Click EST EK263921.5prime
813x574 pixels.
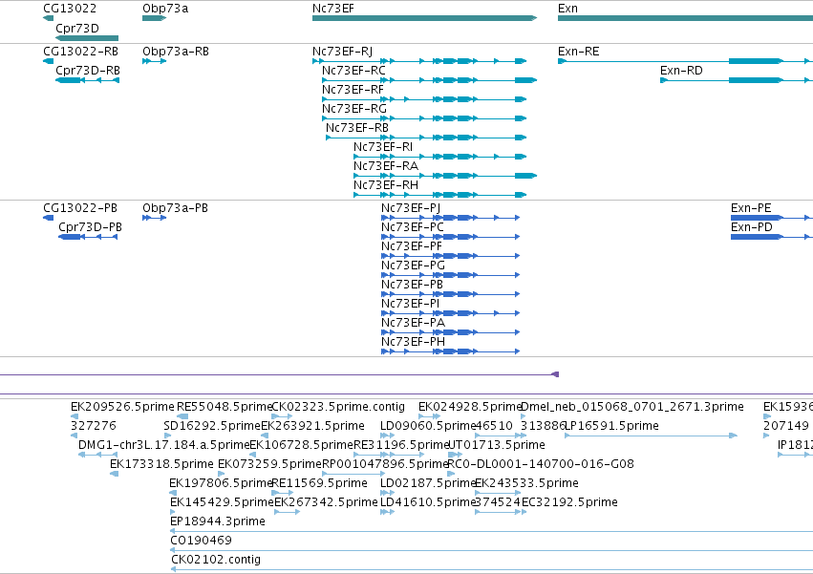pos(265,436)
